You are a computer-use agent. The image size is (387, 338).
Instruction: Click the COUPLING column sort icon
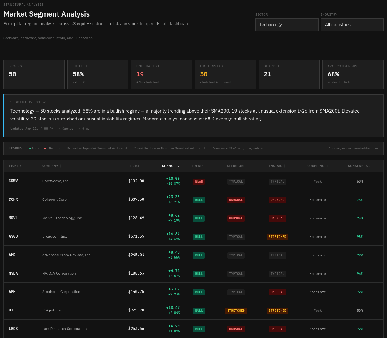coord(327,166)
